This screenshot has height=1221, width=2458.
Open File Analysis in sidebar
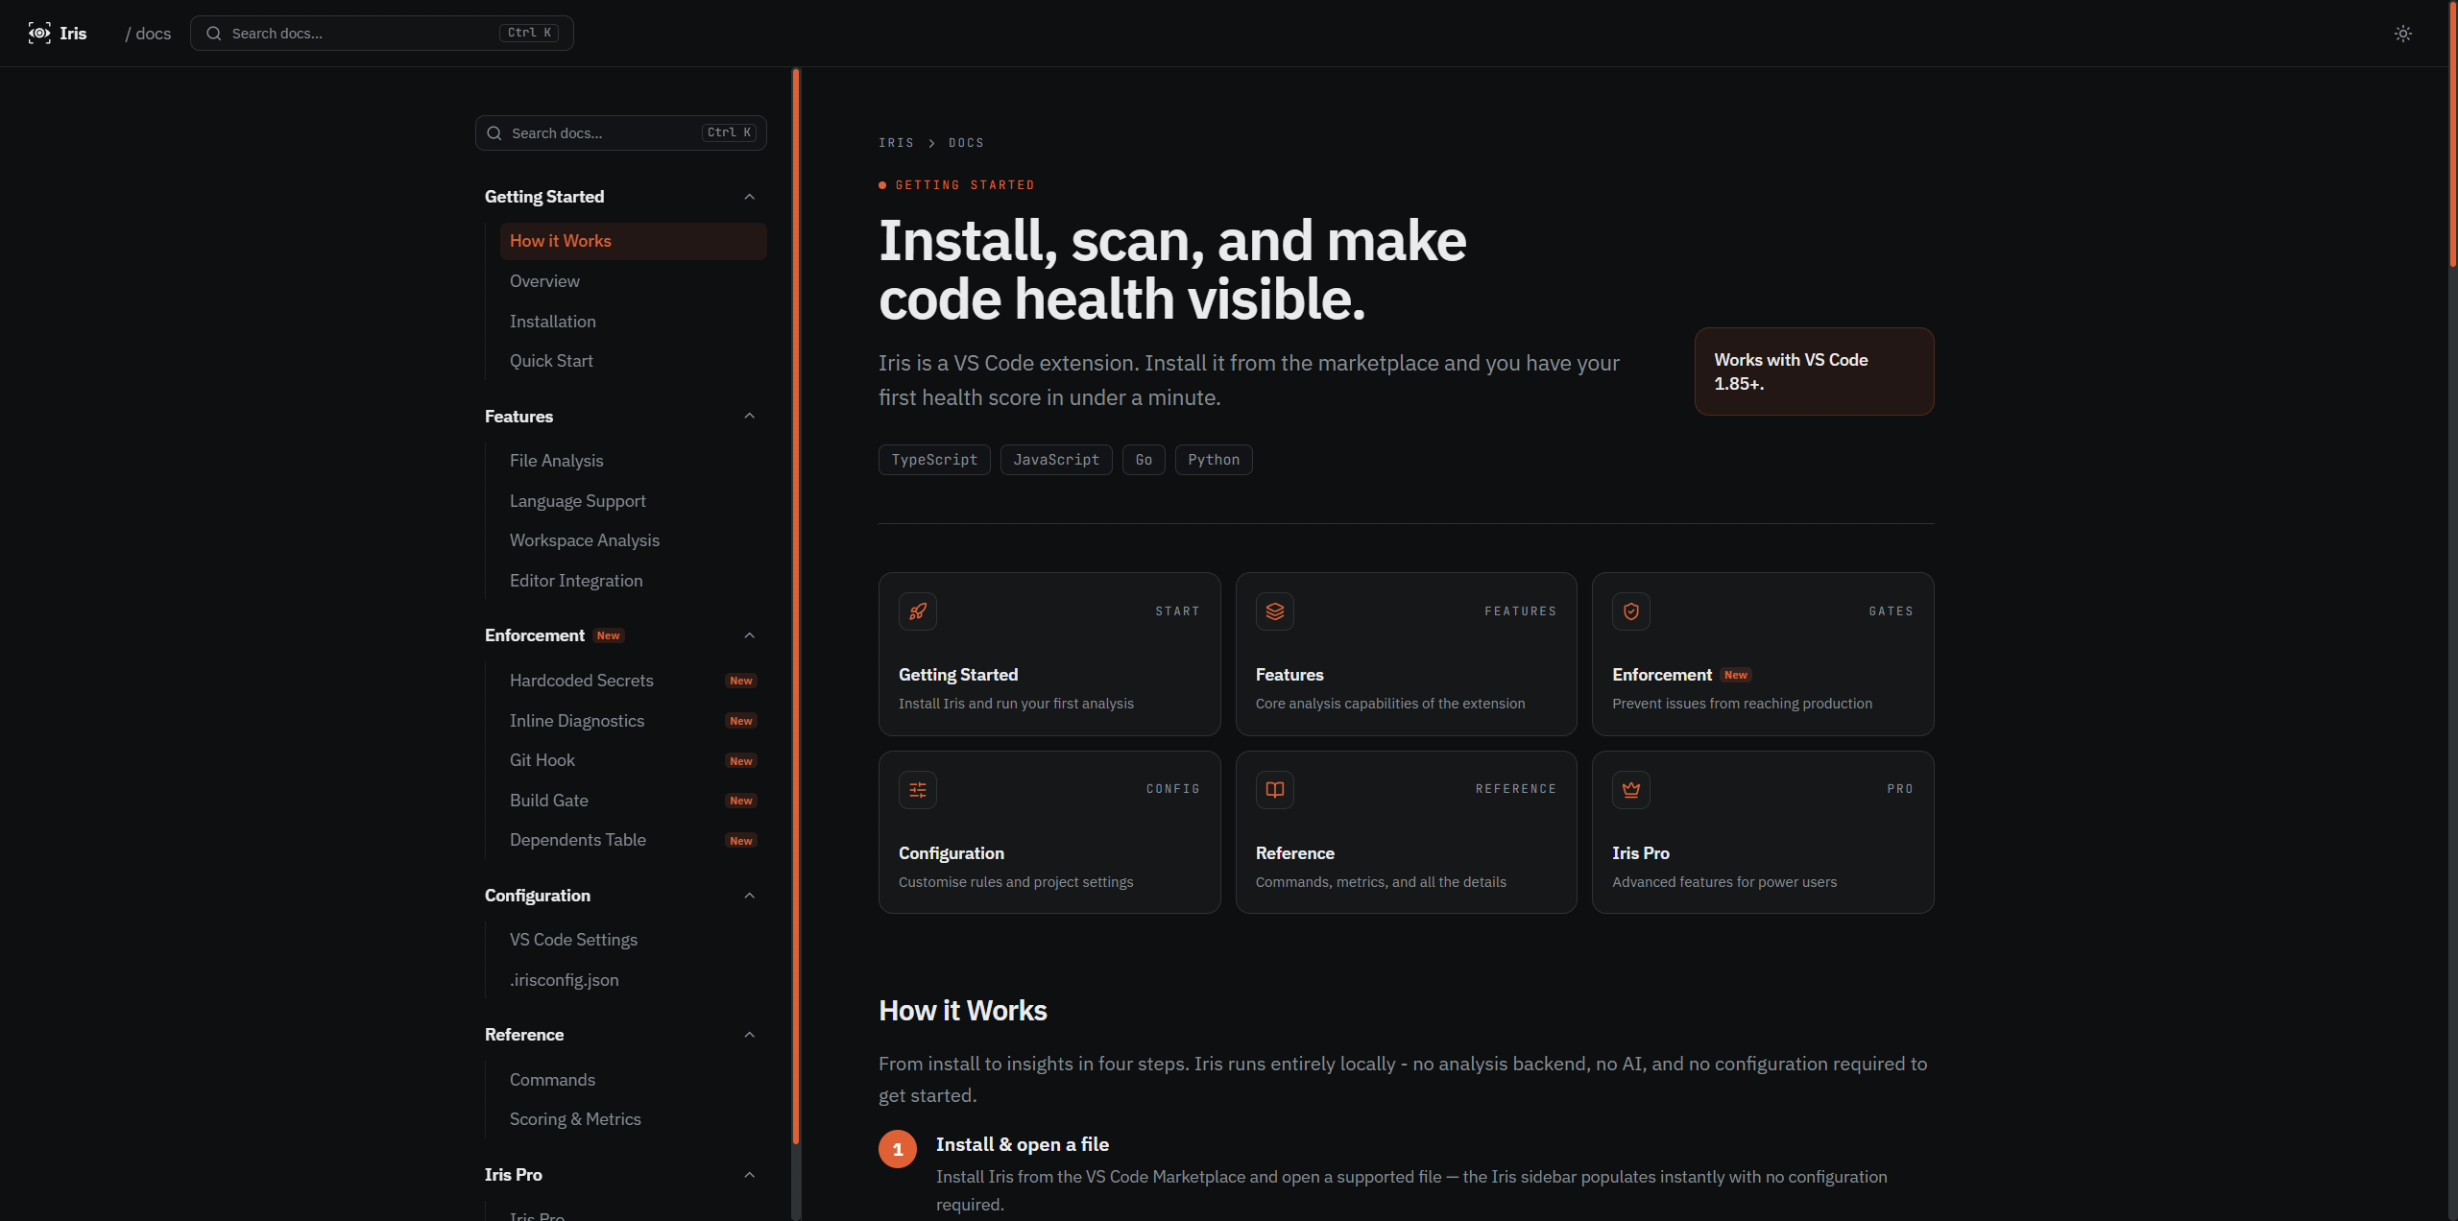point(633,461)
